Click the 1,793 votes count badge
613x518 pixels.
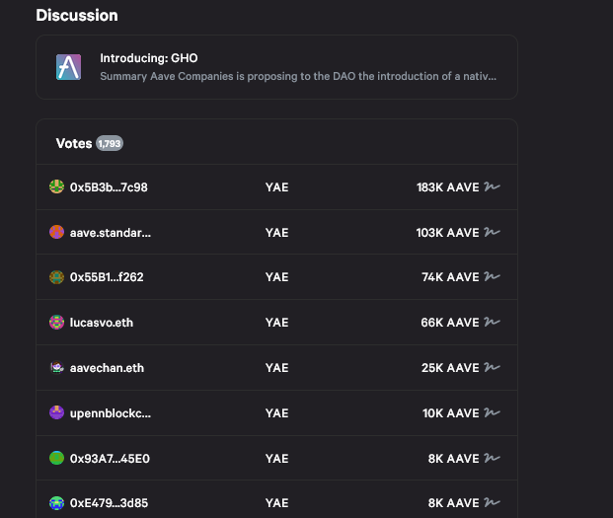[x=110, y=143]
